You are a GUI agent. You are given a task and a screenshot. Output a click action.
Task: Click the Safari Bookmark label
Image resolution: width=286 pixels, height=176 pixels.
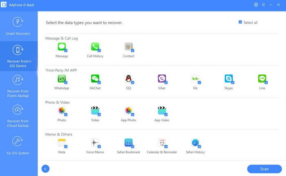128,152
